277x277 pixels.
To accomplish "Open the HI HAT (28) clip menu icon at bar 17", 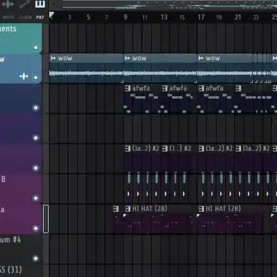I will (202, 209).
